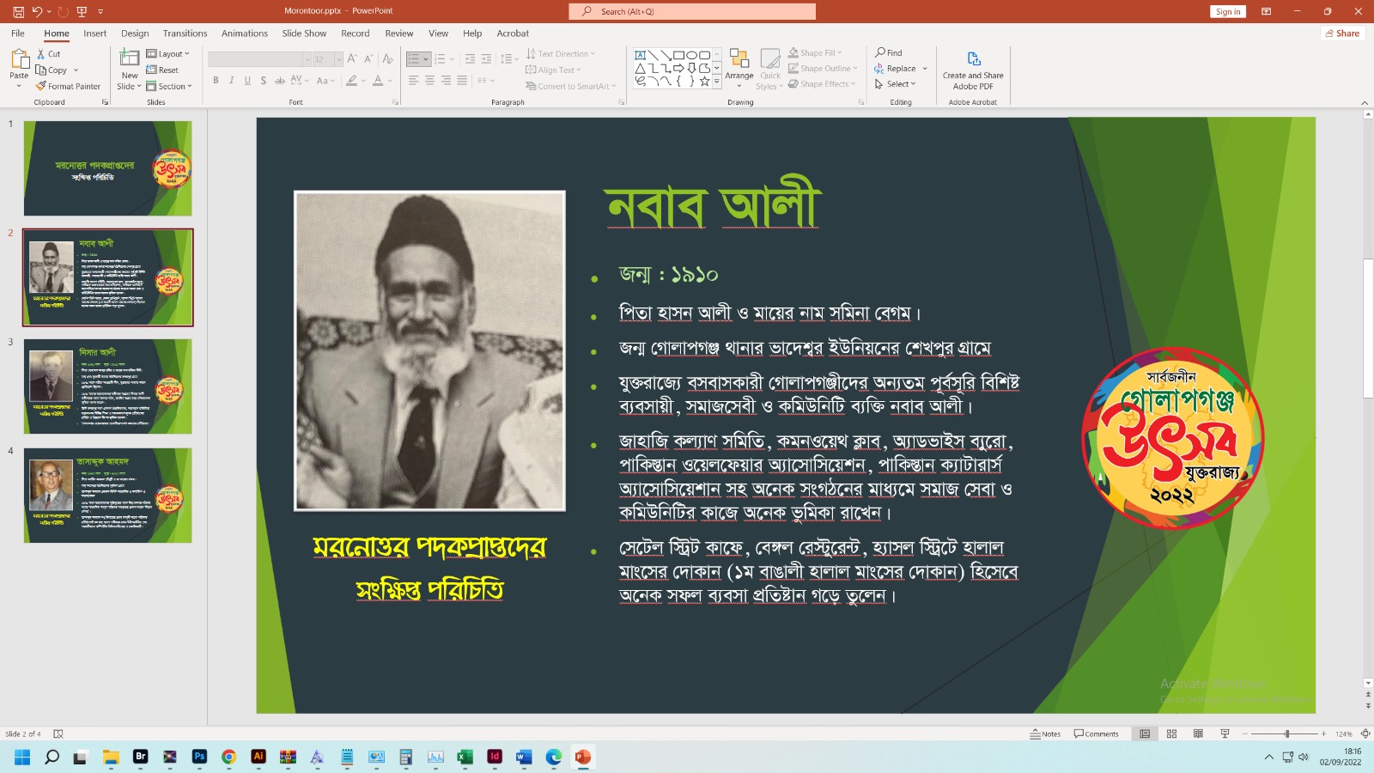Toggle Italic text formatting
1374x773 pixels.
coord(232,81)
